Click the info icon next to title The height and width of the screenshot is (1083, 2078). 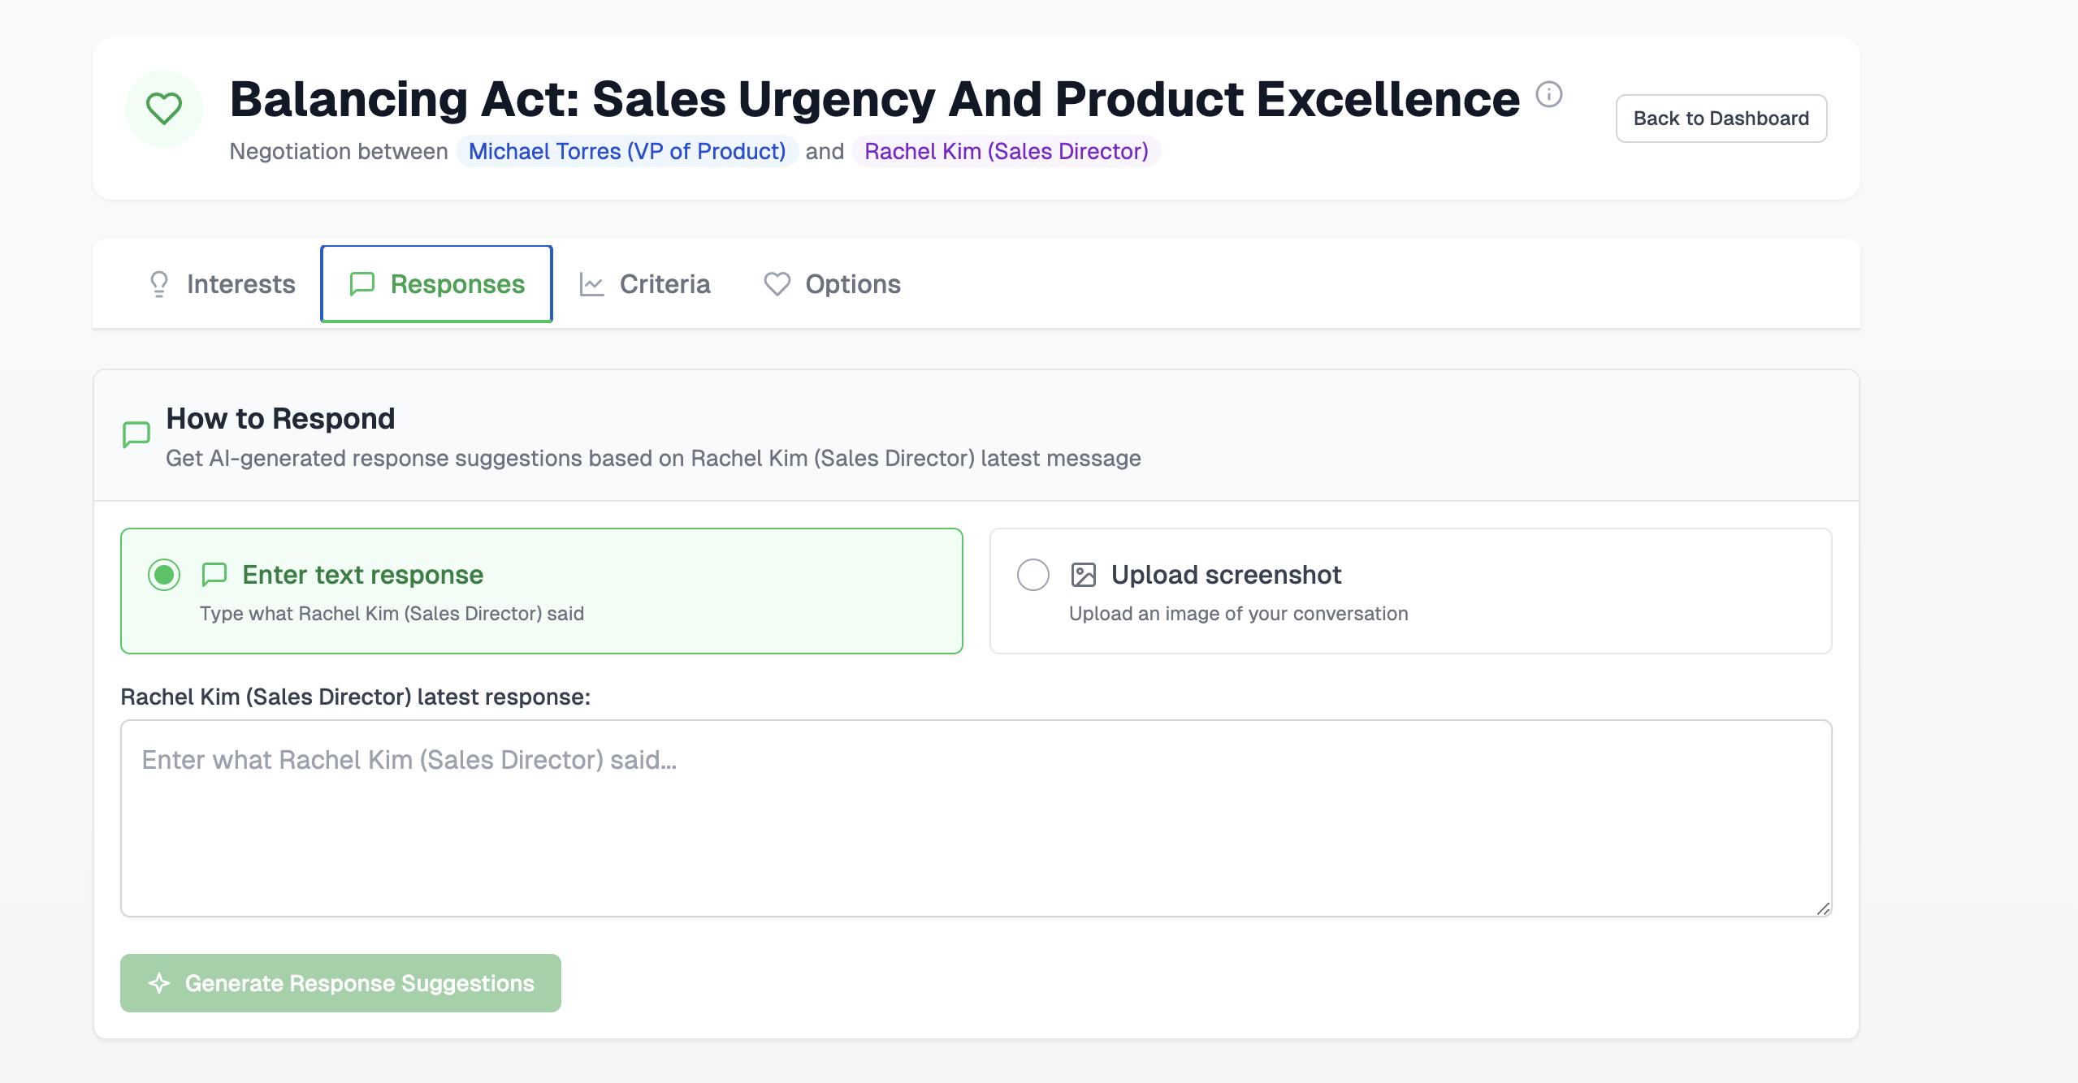(1548, 95)
